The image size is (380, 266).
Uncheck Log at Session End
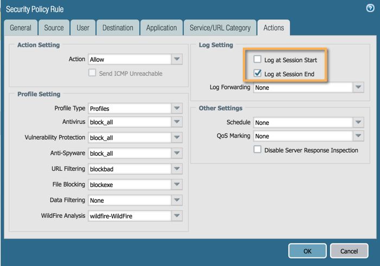click(257, 74)
